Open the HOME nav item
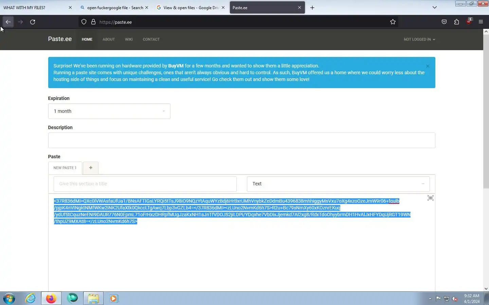This screenshot has width=489, height=305. (87, 39)
